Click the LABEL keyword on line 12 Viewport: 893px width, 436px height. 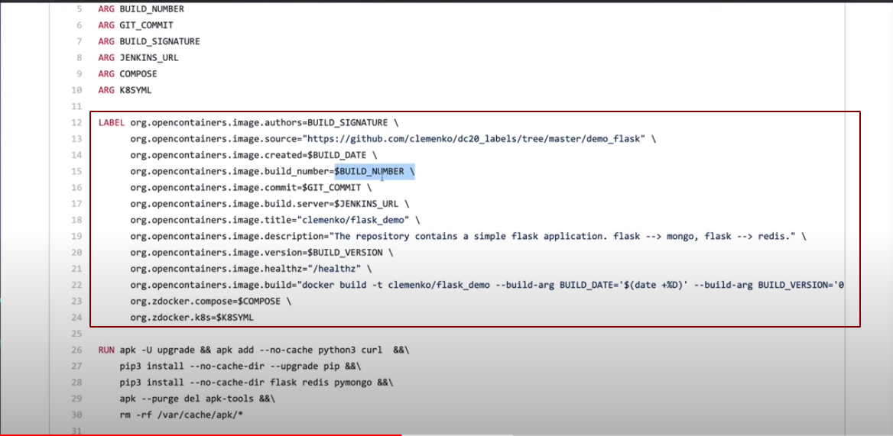112,122
